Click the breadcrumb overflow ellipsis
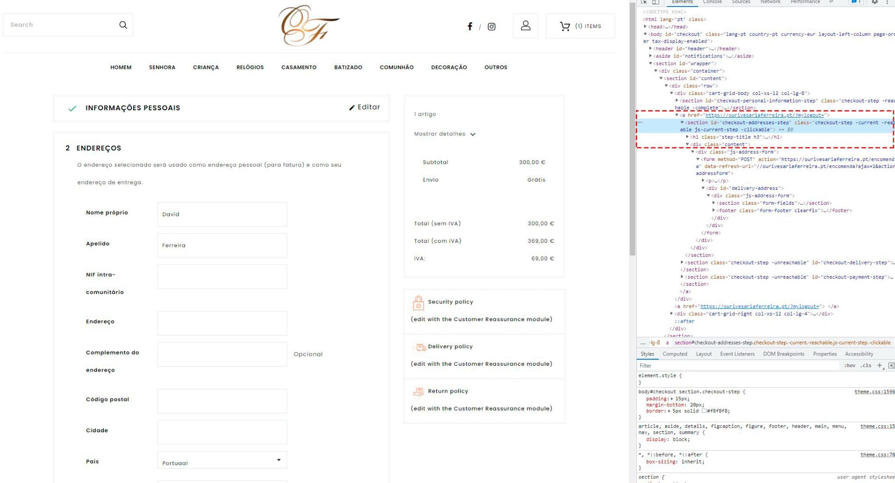 (643, 343)
